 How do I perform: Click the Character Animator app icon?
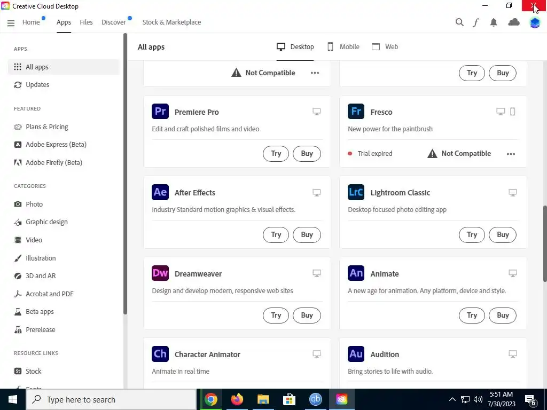pyautogui.click(x=160, y=354)
